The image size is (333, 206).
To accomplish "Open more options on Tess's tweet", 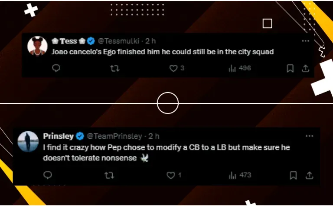I will point(305,41).
